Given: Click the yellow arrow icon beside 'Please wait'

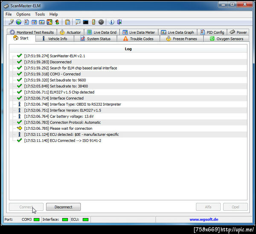Looking at the screenshot, I should pos(20,128).
